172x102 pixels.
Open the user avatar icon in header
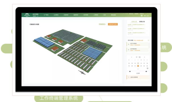pos(142,16)
